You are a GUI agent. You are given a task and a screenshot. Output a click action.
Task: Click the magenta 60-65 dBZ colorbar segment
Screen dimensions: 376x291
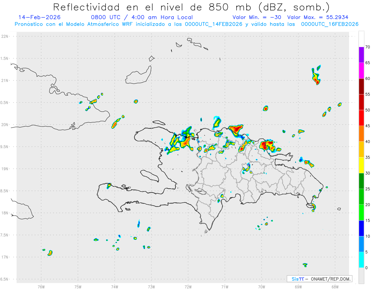361,71
